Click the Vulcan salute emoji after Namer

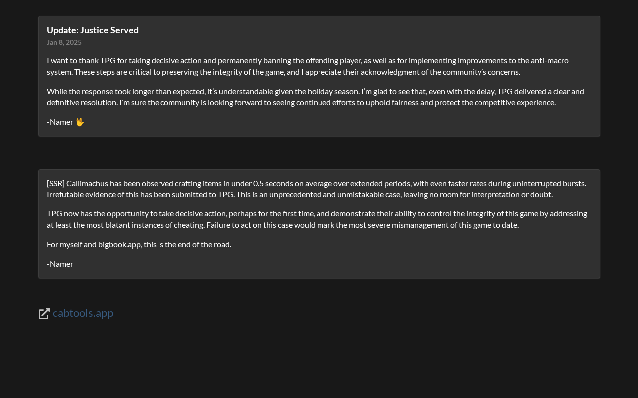(80, 122)
